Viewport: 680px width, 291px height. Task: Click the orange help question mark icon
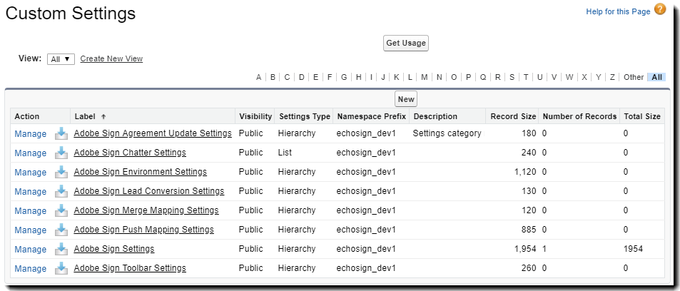(x=659, y=9)
